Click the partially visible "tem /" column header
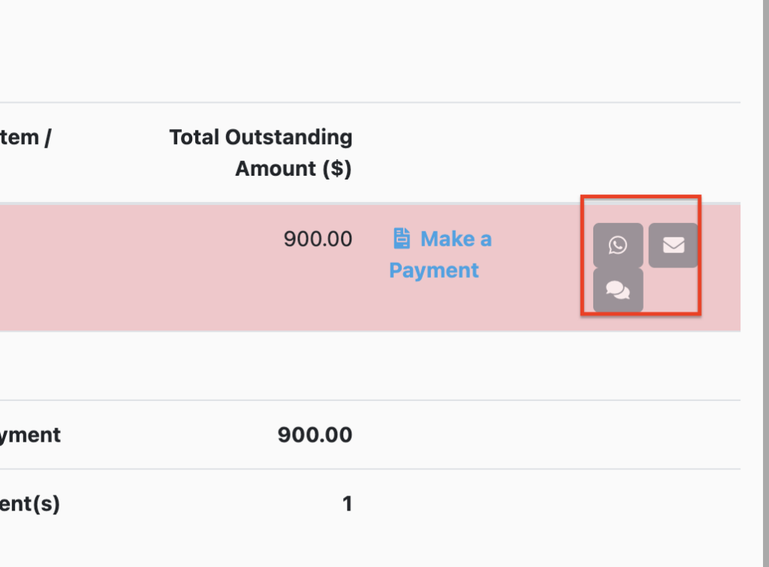769x567 pixels. coord(26,137)
